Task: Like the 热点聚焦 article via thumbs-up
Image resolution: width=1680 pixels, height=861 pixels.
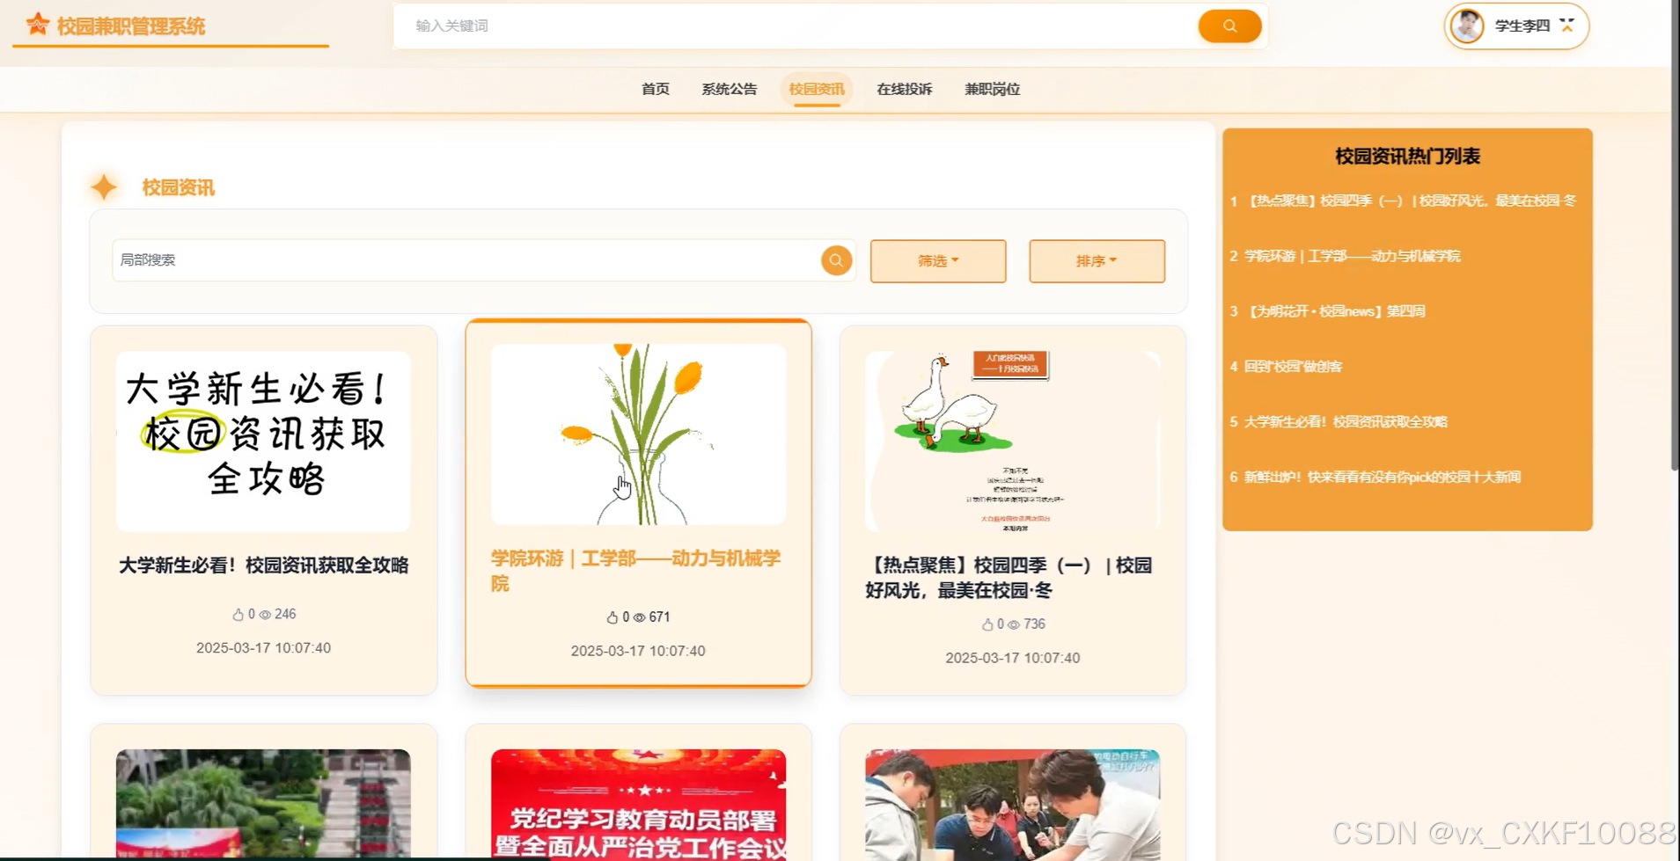Action: click(x=987, y=624)
